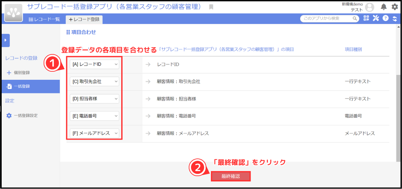Bookmark this app with the bookmark icon
The height and width of the screenshot is (189, 402).
click(x=211, y=7)
